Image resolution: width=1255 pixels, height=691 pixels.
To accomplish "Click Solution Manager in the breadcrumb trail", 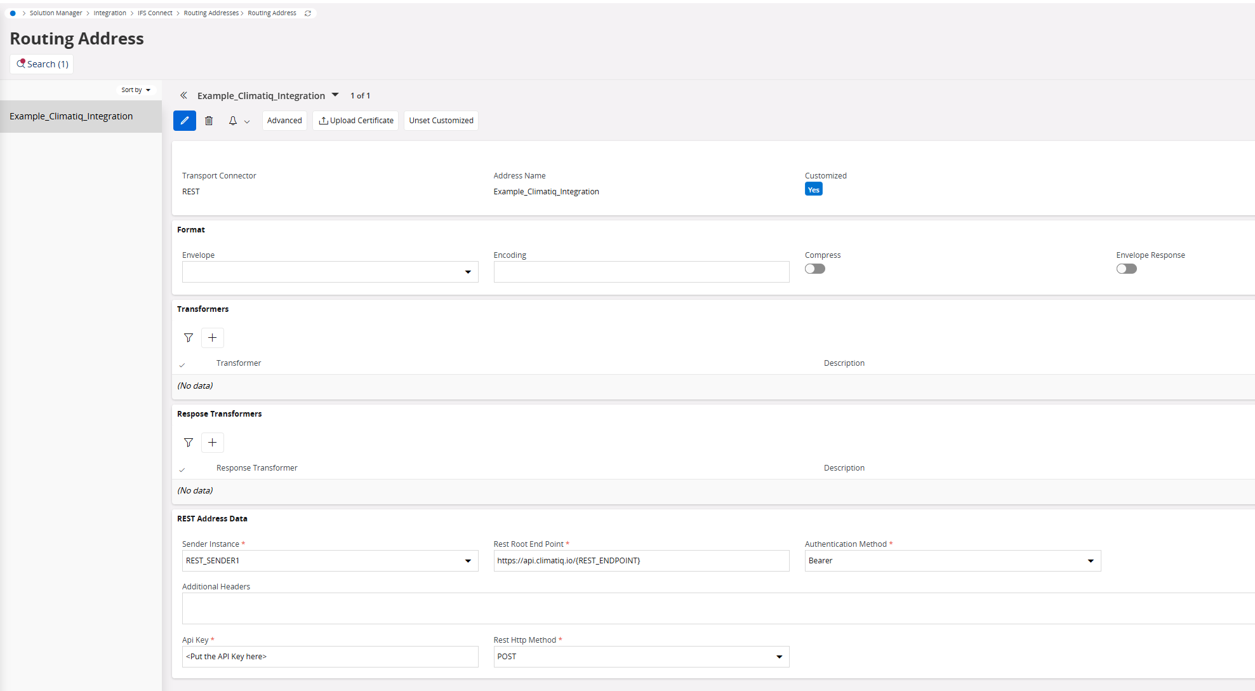I will [x=56, y=13].
